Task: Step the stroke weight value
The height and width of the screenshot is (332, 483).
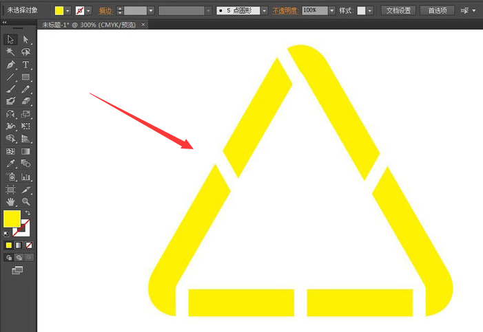Action: click(120, 11)
